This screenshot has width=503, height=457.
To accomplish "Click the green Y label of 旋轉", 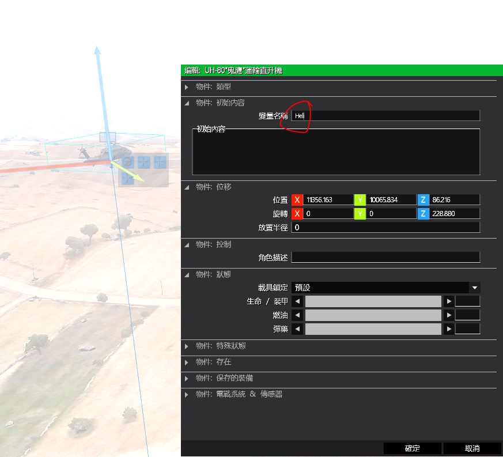I will (x=360, y=213).
